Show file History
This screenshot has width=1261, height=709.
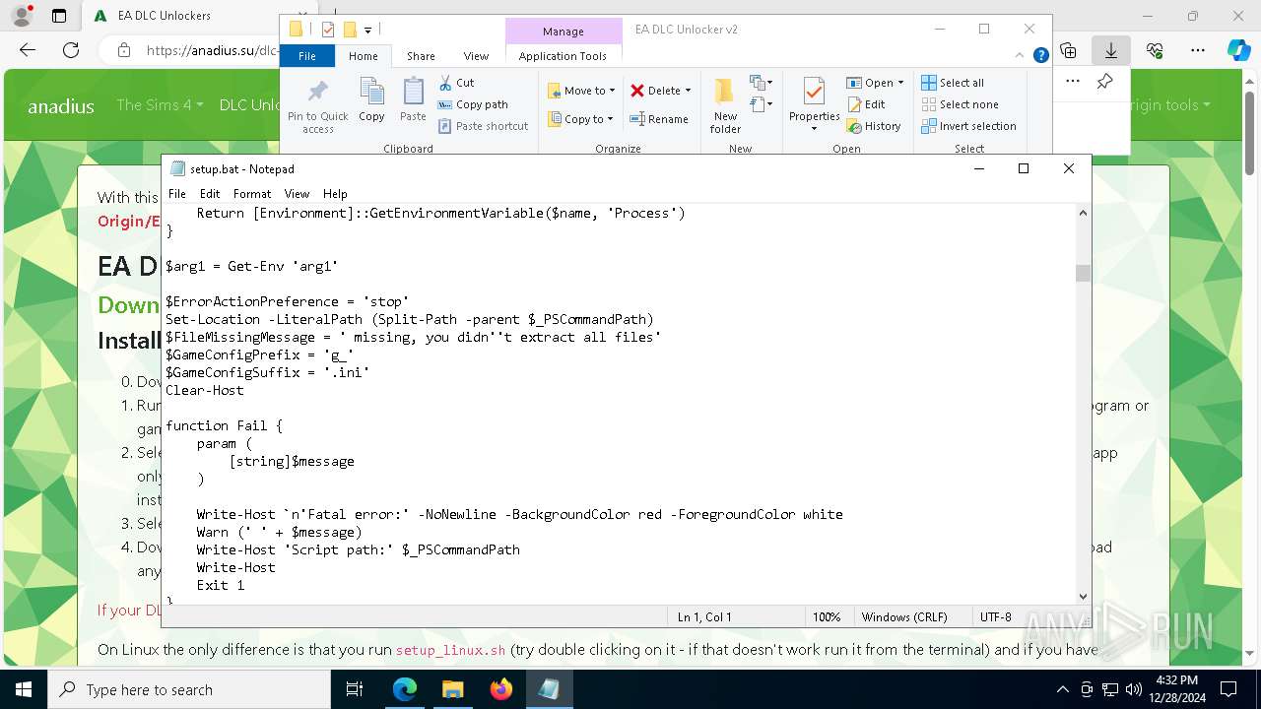(x=874, y=126)
